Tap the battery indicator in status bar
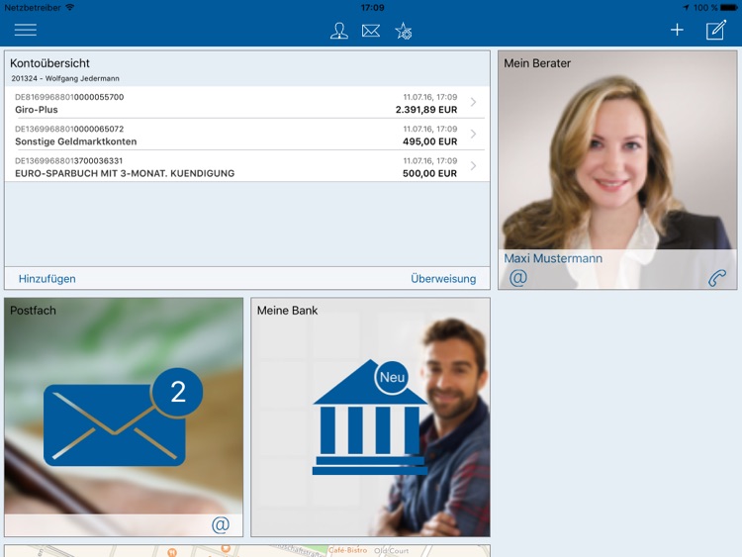The image size is (742, 557). click(x=728, y=8)
